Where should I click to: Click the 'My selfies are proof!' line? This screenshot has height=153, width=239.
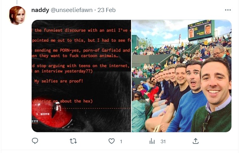59,81
